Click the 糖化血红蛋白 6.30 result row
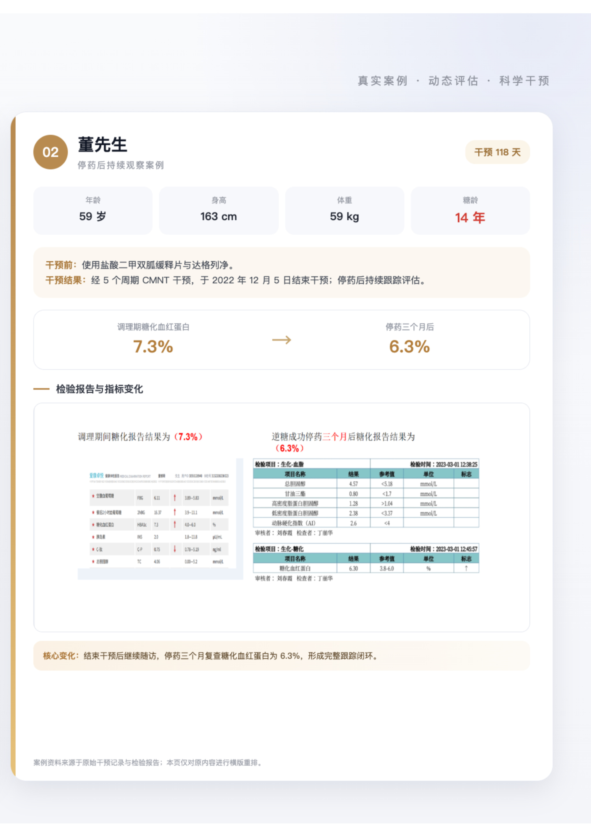The image size is (591, 837). [366, 568]
